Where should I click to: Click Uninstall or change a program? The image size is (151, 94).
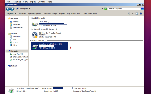[x=54, y=14]
